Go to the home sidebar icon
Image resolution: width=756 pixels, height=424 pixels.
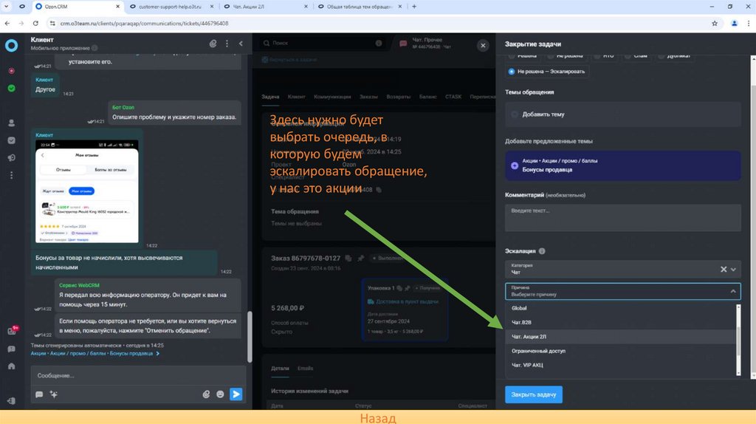12,366
